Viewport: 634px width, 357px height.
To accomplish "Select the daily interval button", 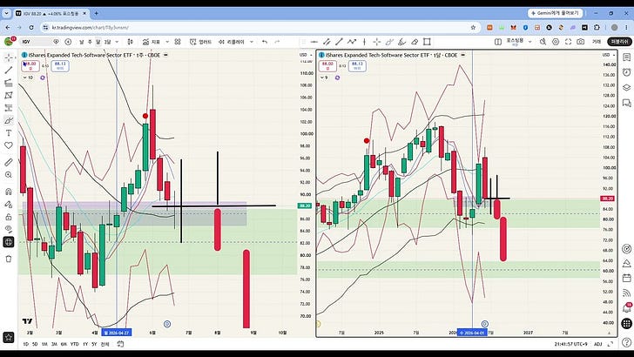I will 82,42.
